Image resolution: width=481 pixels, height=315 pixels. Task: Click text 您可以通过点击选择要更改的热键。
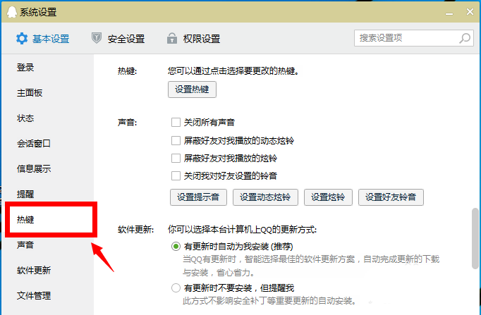click(x=233, y=71)
